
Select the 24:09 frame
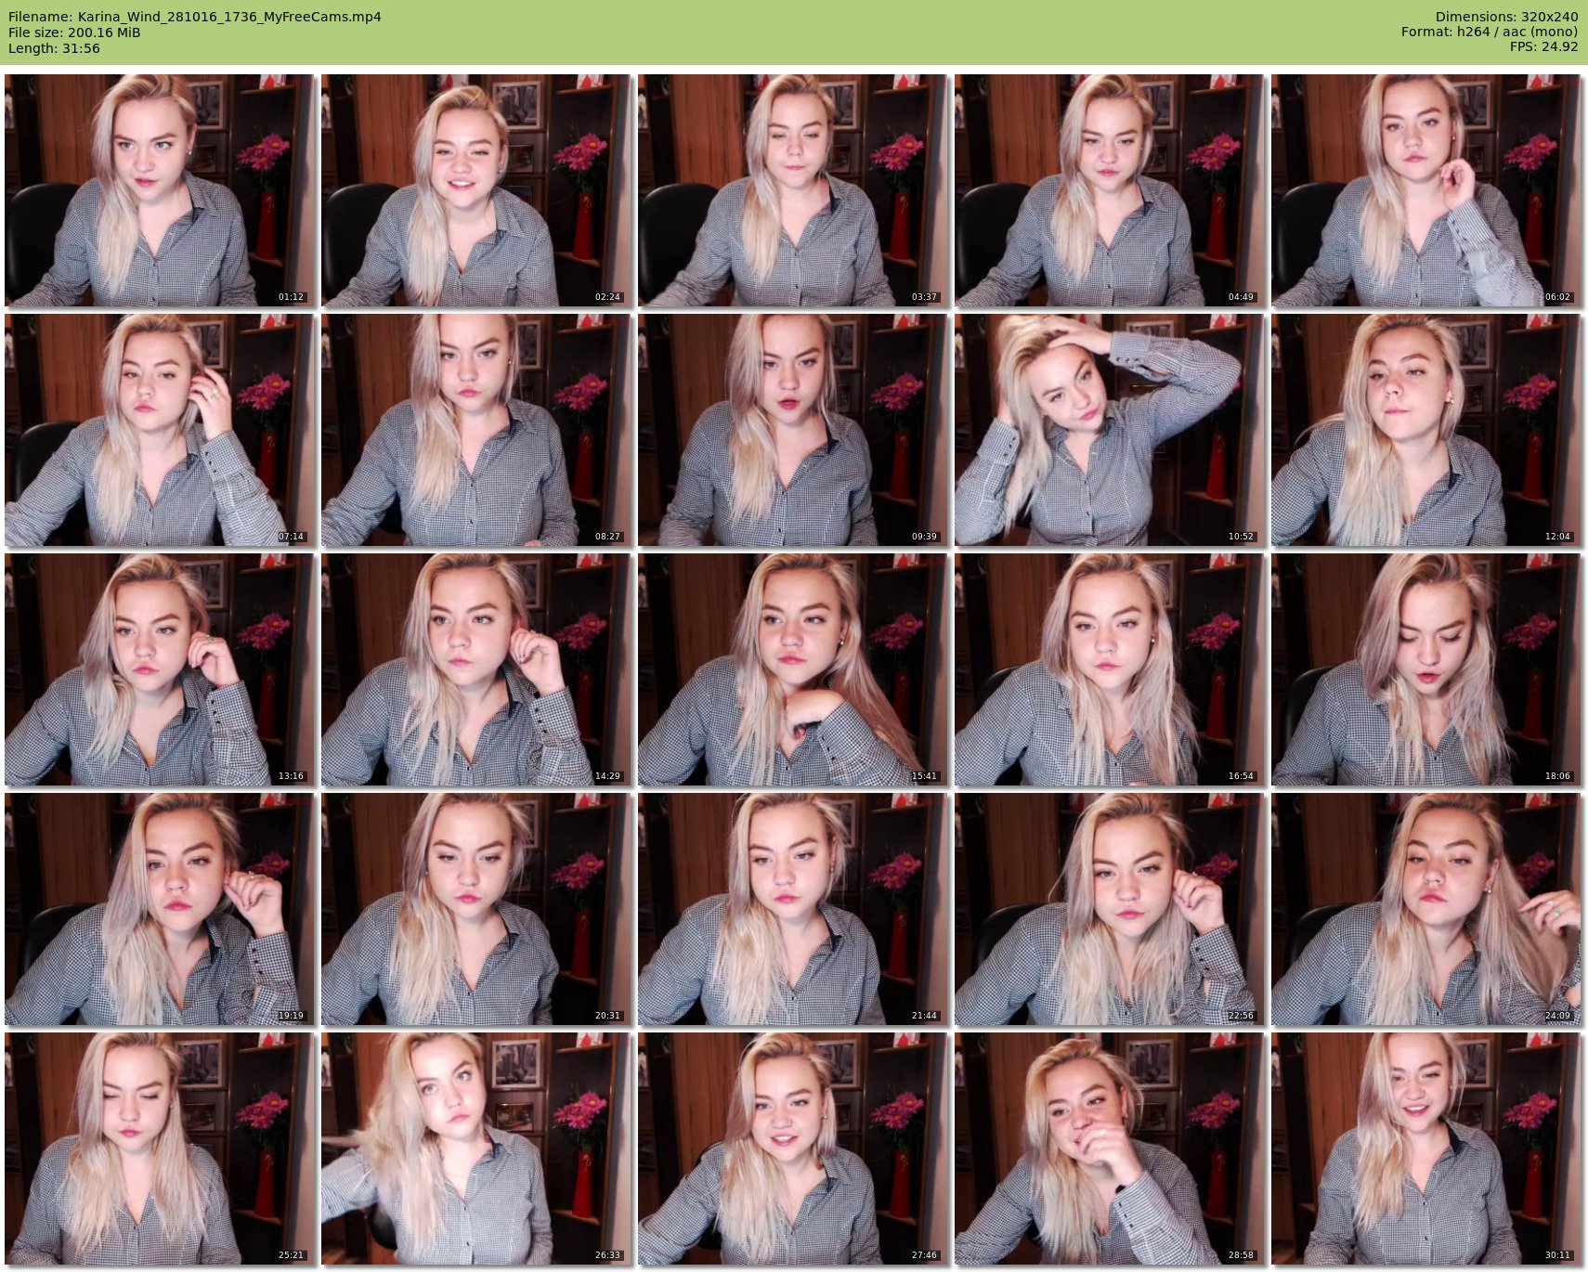click(x=1425, y=909)
